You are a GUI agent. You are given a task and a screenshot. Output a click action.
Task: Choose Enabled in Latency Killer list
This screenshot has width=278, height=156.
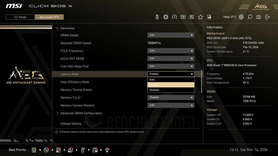click(x=171, y=85)
